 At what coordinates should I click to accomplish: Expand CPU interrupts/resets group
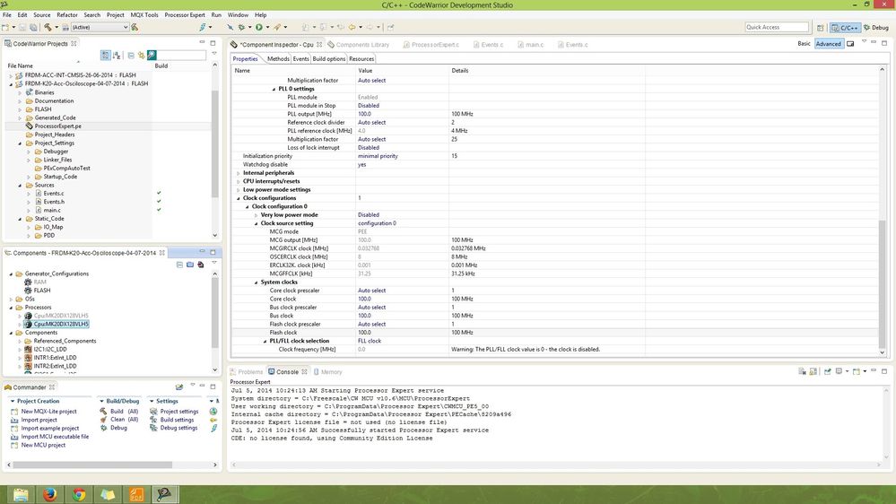pyautogui.click(x=239, y=181)
